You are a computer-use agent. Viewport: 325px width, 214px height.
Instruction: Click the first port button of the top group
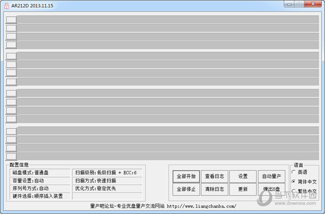(11, 20)
